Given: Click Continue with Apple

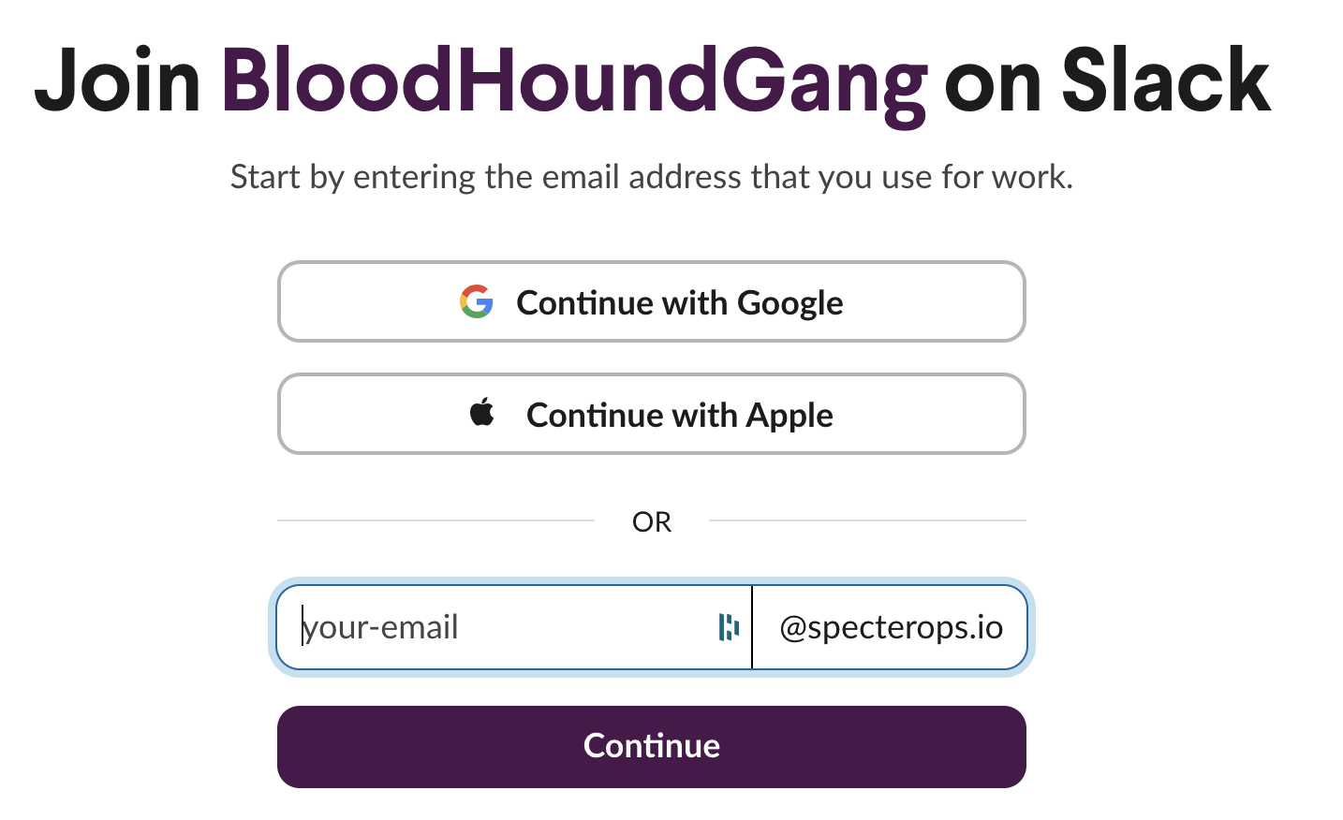Looking at the screenshot, I should pos(652,413).
